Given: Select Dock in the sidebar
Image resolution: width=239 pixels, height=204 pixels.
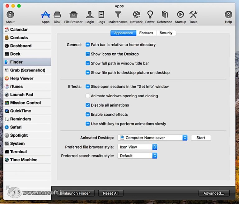Looking at the screenshot, I should [x=27, y=54].
